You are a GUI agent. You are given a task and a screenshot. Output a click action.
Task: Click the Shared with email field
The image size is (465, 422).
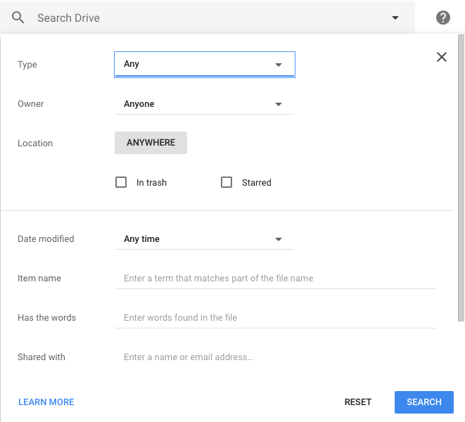pyautogui.click(x=275, y=357)
